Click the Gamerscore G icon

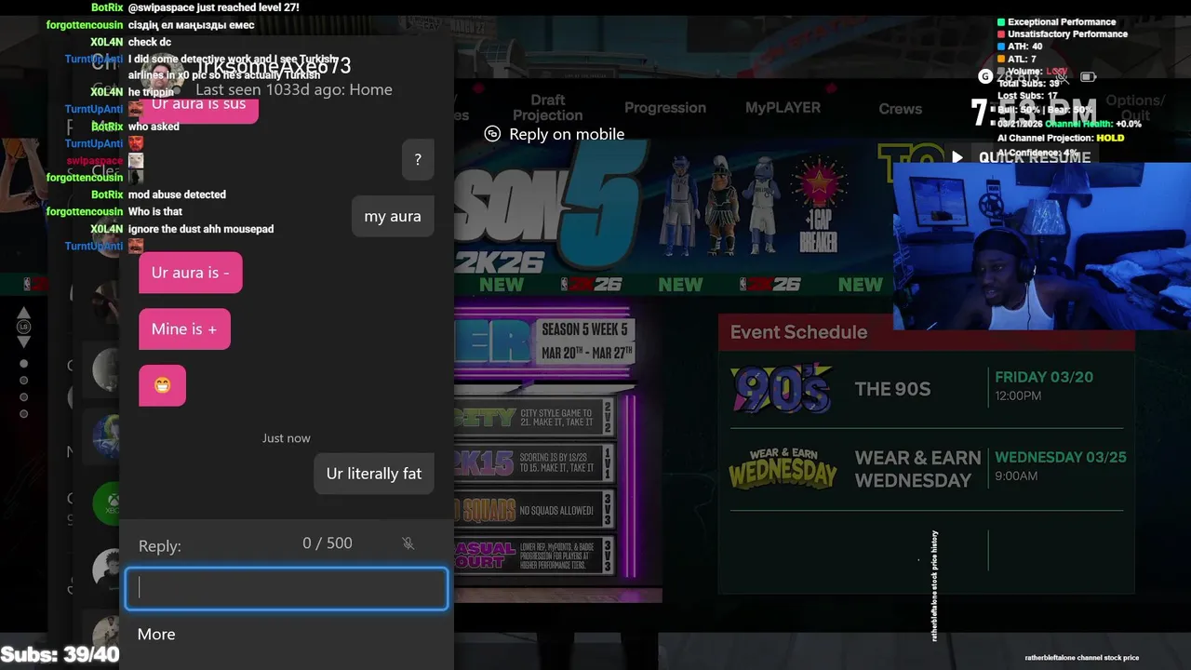click(985, 76)
